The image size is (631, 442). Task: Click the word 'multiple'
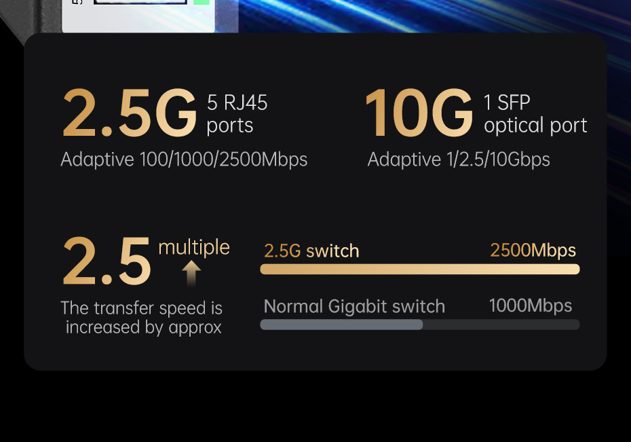click(193, 247)
